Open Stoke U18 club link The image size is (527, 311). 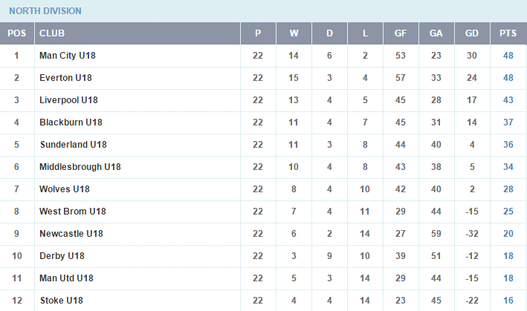coord(62,301)
